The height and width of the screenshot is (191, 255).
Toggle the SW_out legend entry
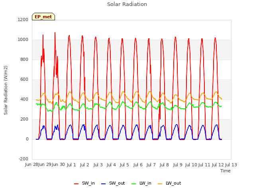point(113,183)
